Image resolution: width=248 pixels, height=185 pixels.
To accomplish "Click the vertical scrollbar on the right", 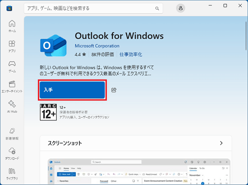I will [x=246, y=36].
